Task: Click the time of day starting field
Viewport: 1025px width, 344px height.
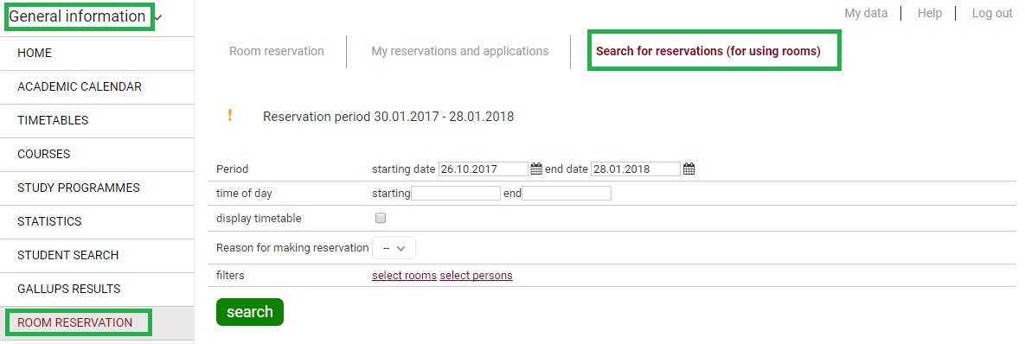Action: pyautogui.click(x=456, y=194)
